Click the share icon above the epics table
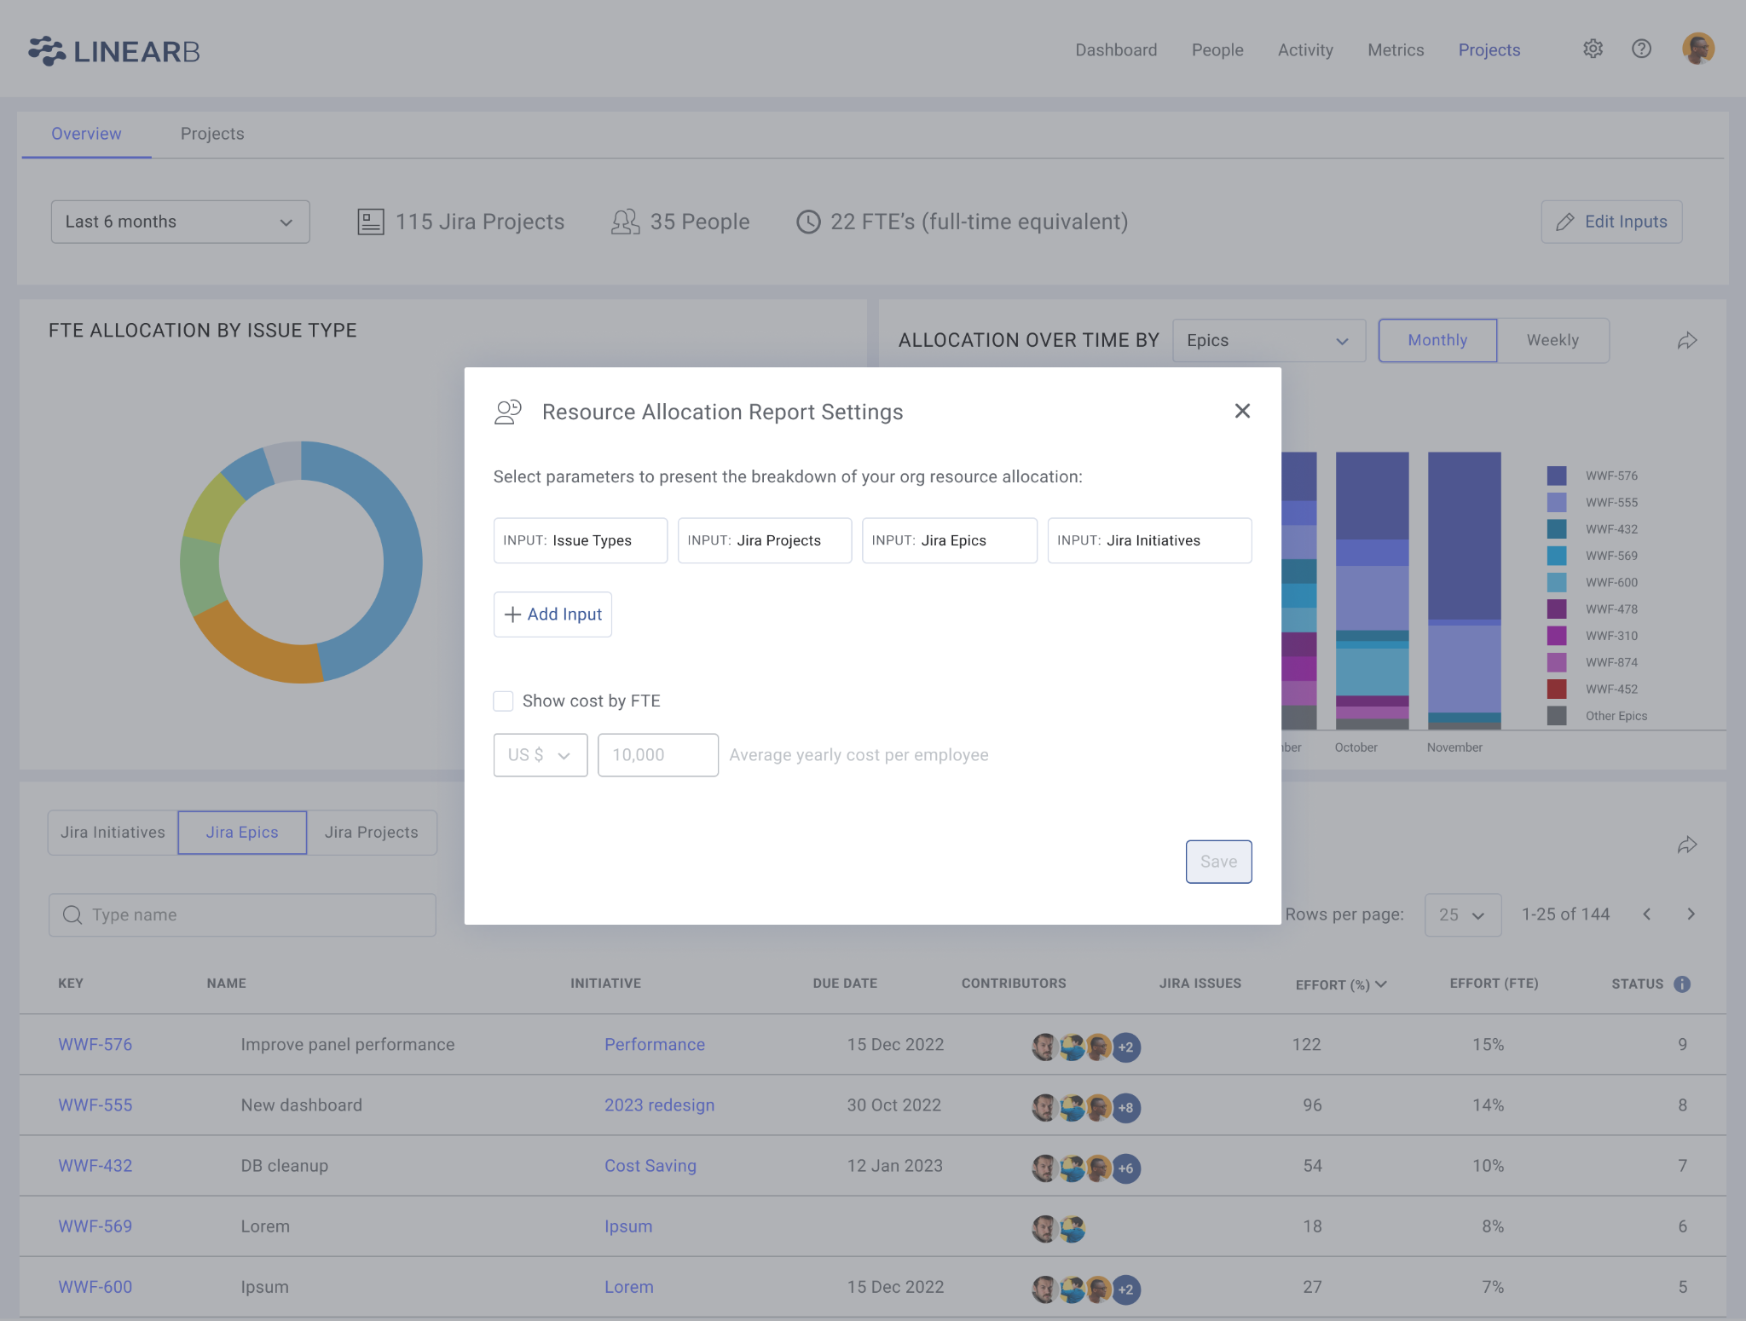The image size is (1746, 1321). [x=1687, y=845]
